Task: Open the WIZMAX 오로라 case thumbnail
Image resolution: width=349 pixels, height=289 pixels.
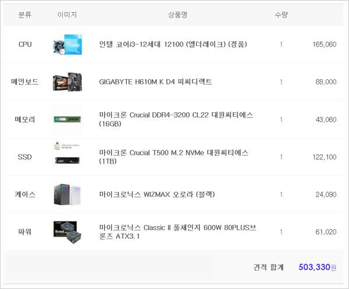Action: pos(67,194)
